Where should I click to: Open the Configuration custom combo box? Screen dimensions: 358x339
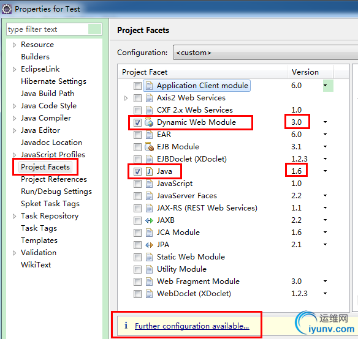(265, 53)
